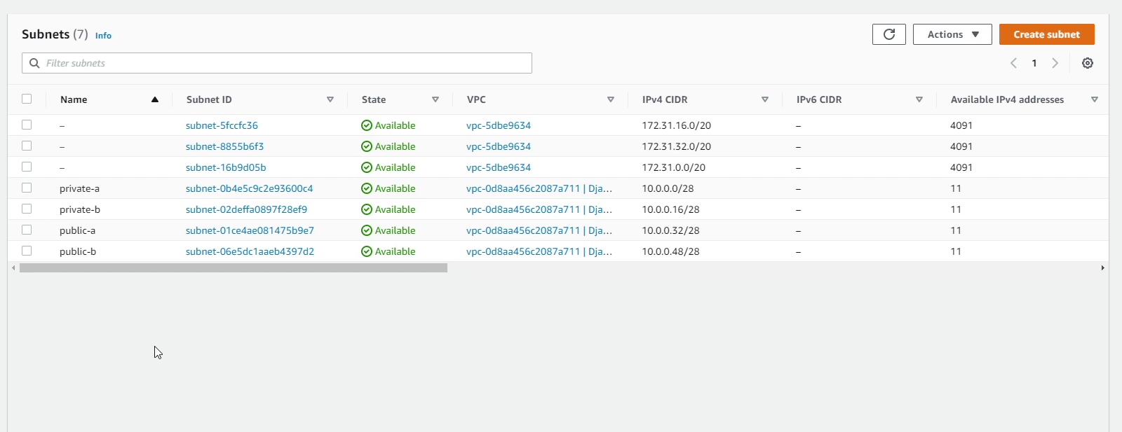
Task: Check the public-b subnet row
Action: 27,251
